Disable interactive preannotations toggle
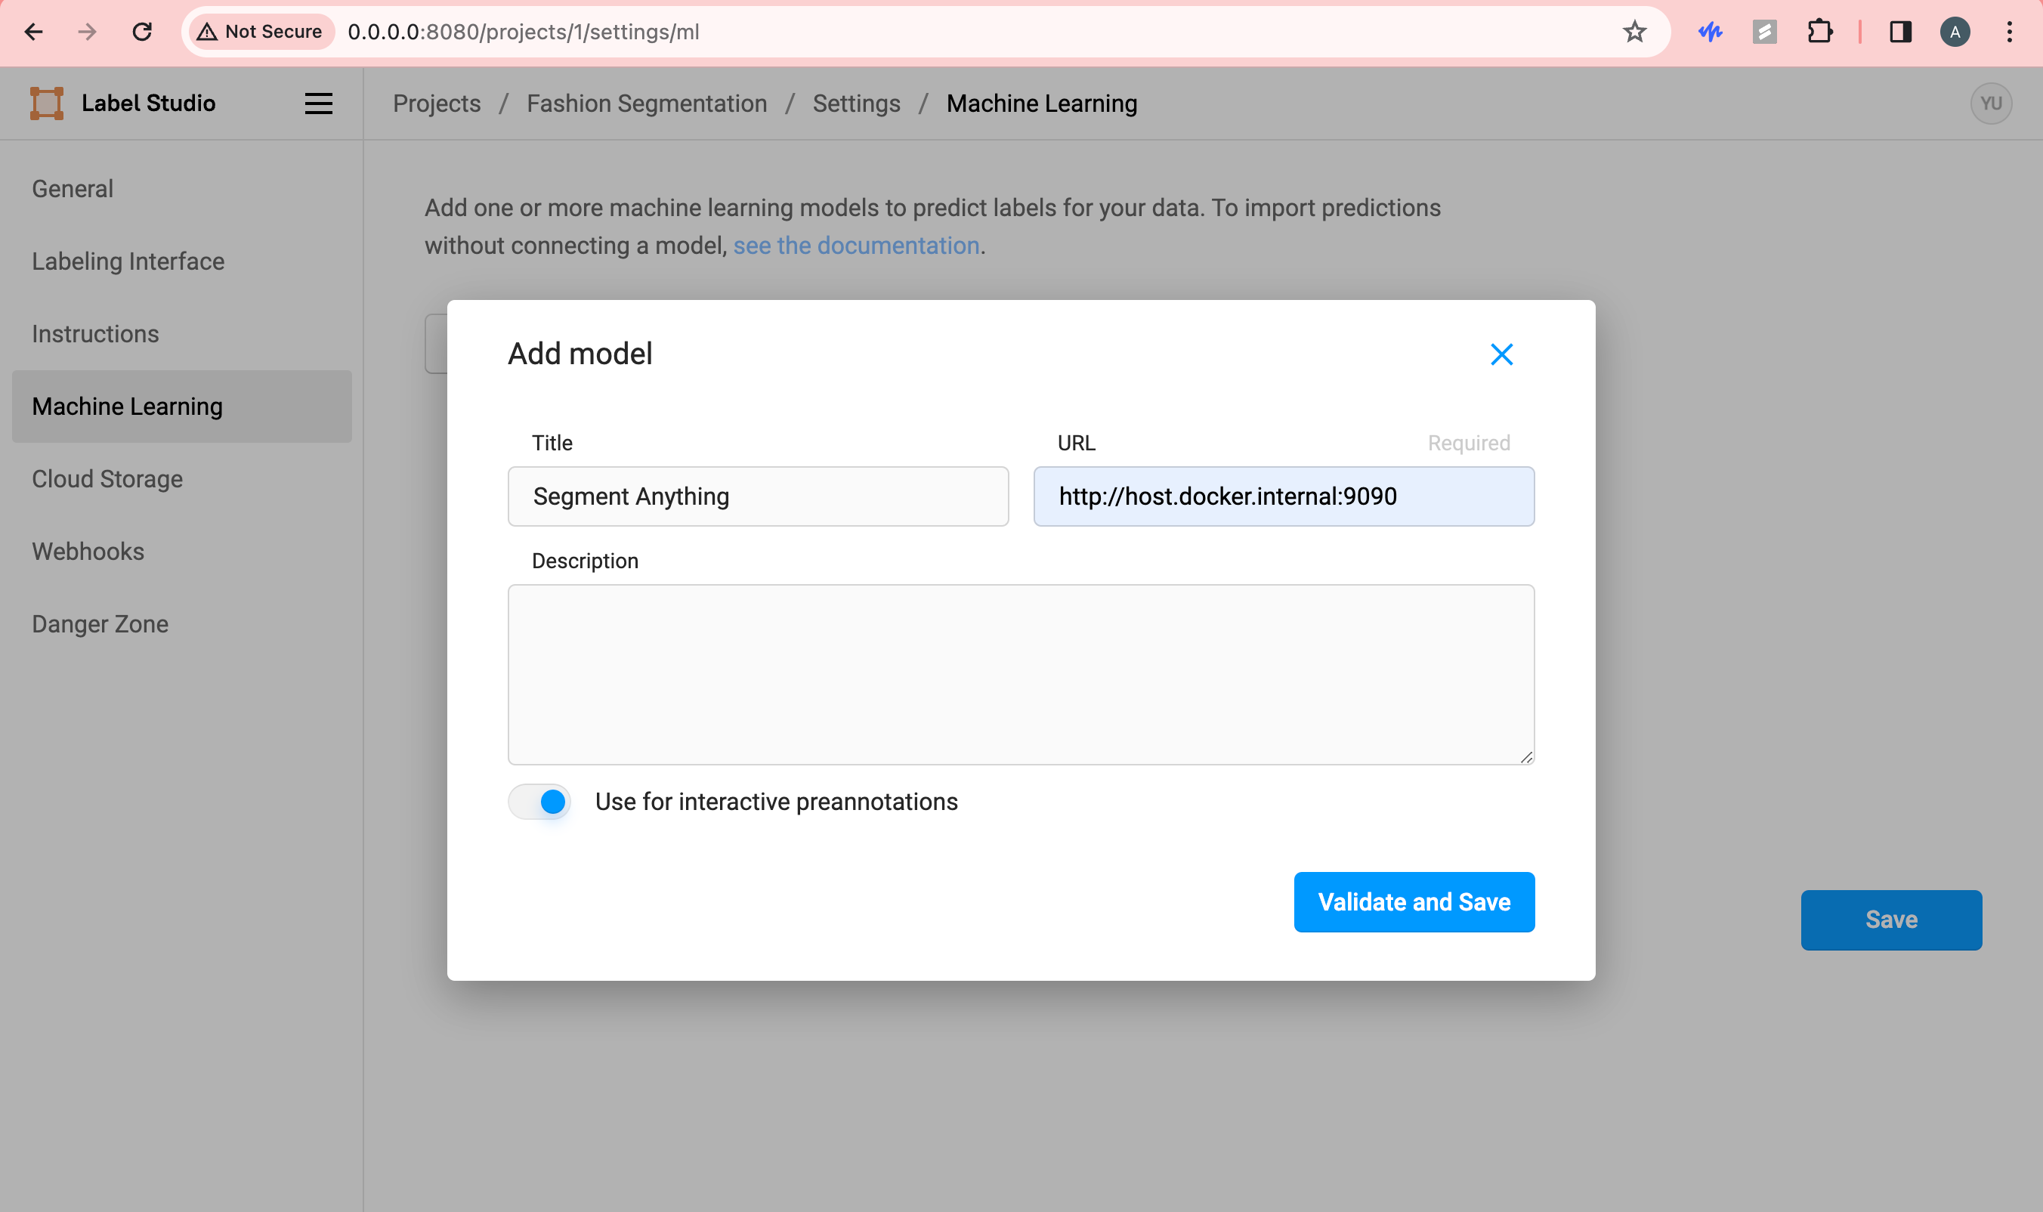This screenshot has height=1212, width=2043. click(x=539, y=802)
